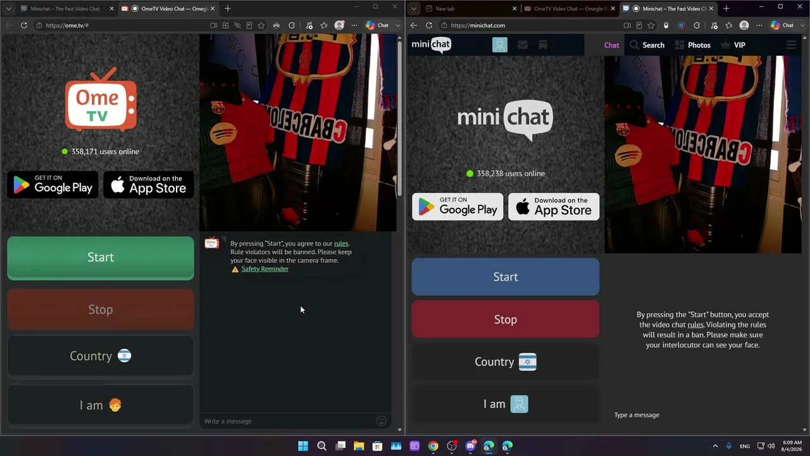Open the Country selector in OmeTV

pos(101,356)
